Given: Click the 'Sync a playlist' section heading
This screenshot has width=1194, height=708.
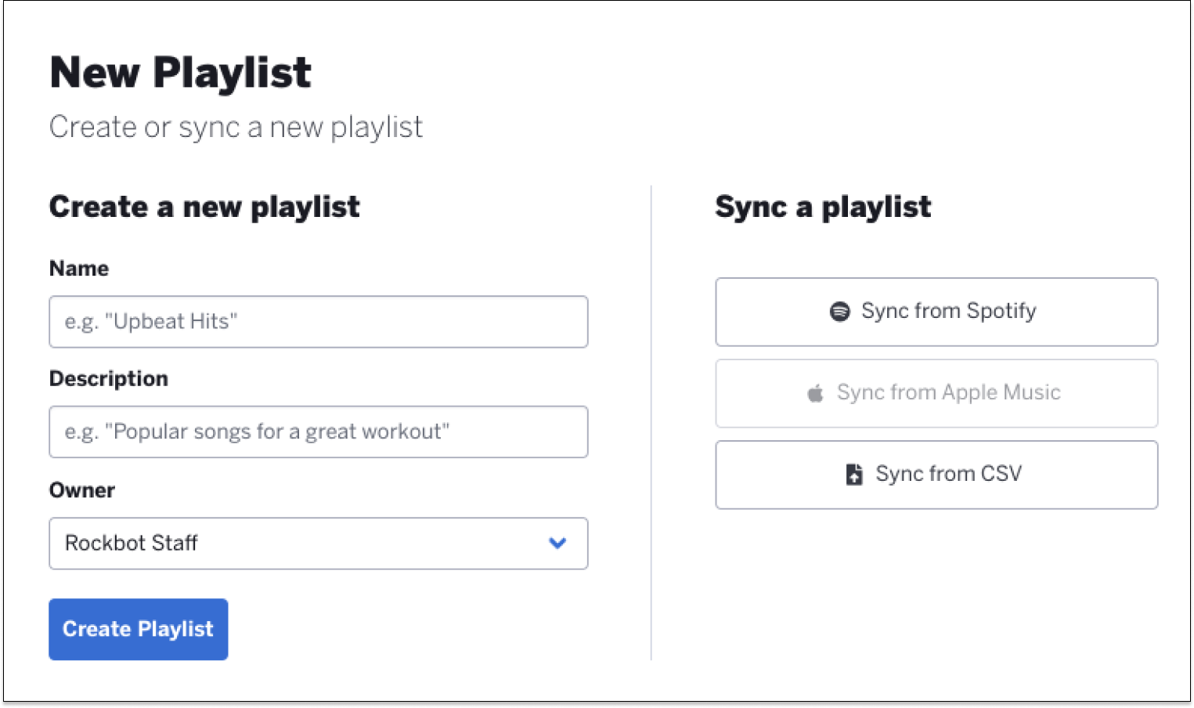Looking at the screenshot, I should [x=823, y=208].
